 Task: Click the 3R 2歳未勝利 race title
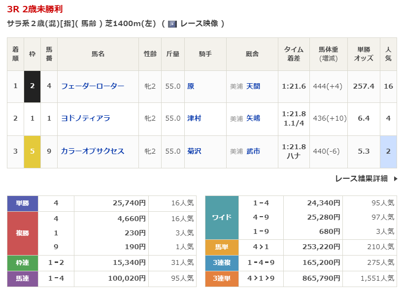[35, 9]
